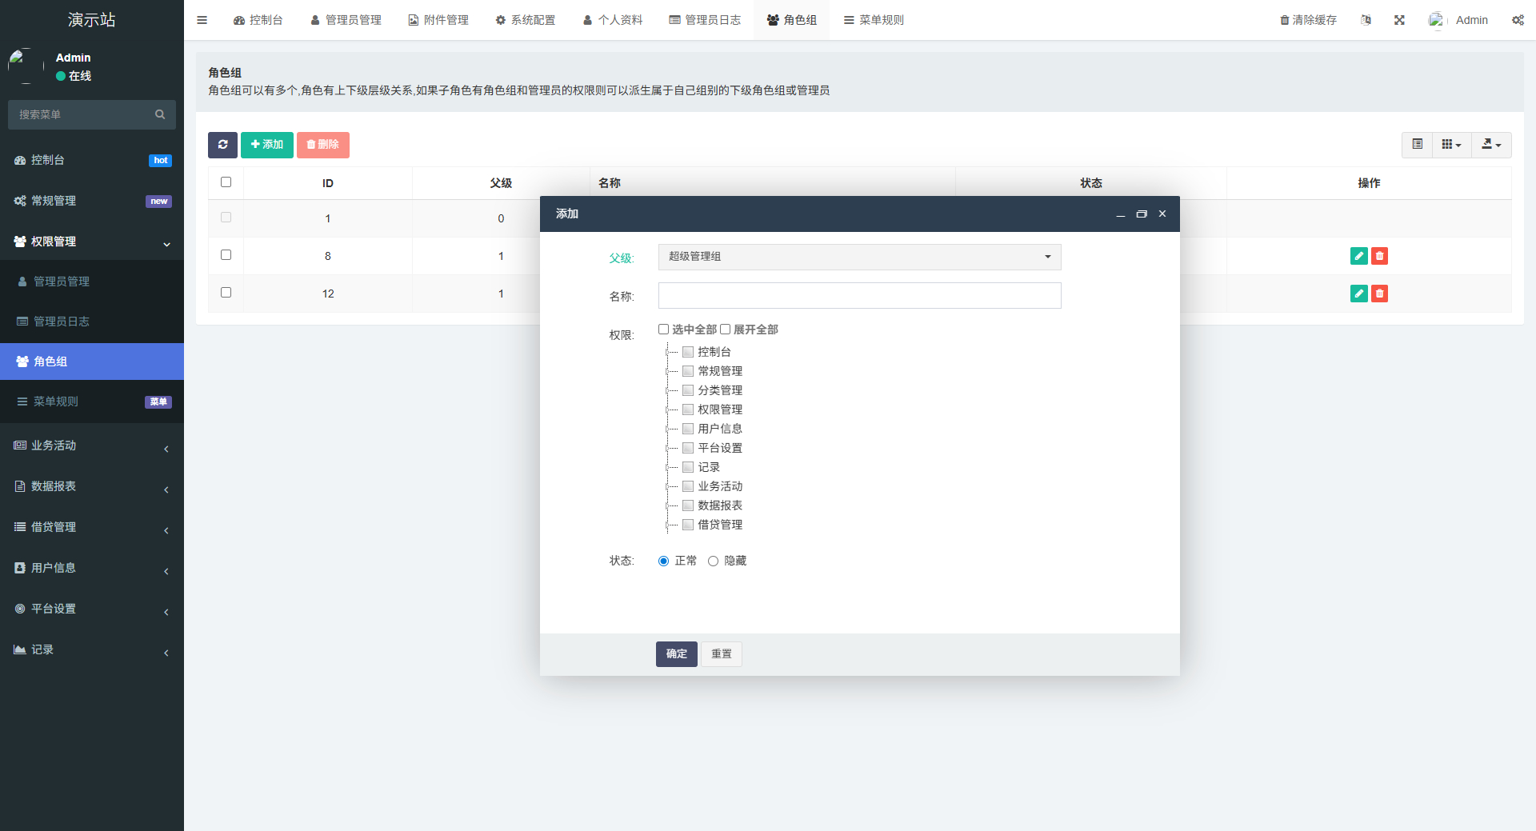
Task: Click the export data icon above the table
Action: coord(1490,145)
